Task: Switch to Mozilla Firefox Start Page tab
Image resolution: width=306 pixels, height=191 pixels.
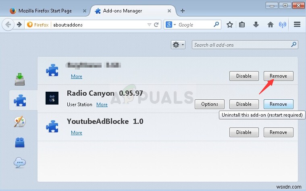Action: pyautogui.click(x=45, y=11)
